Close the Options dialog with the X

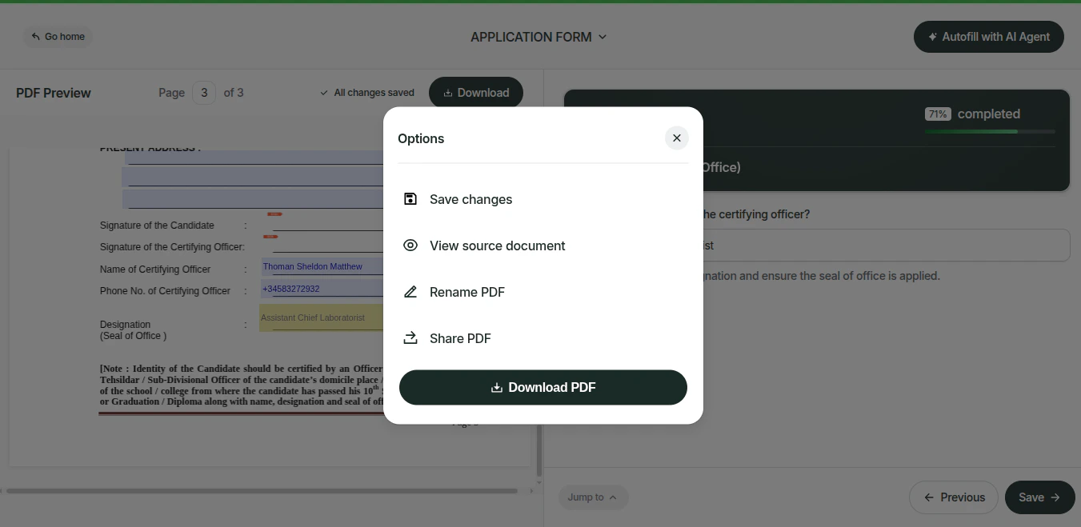[676, 138]
